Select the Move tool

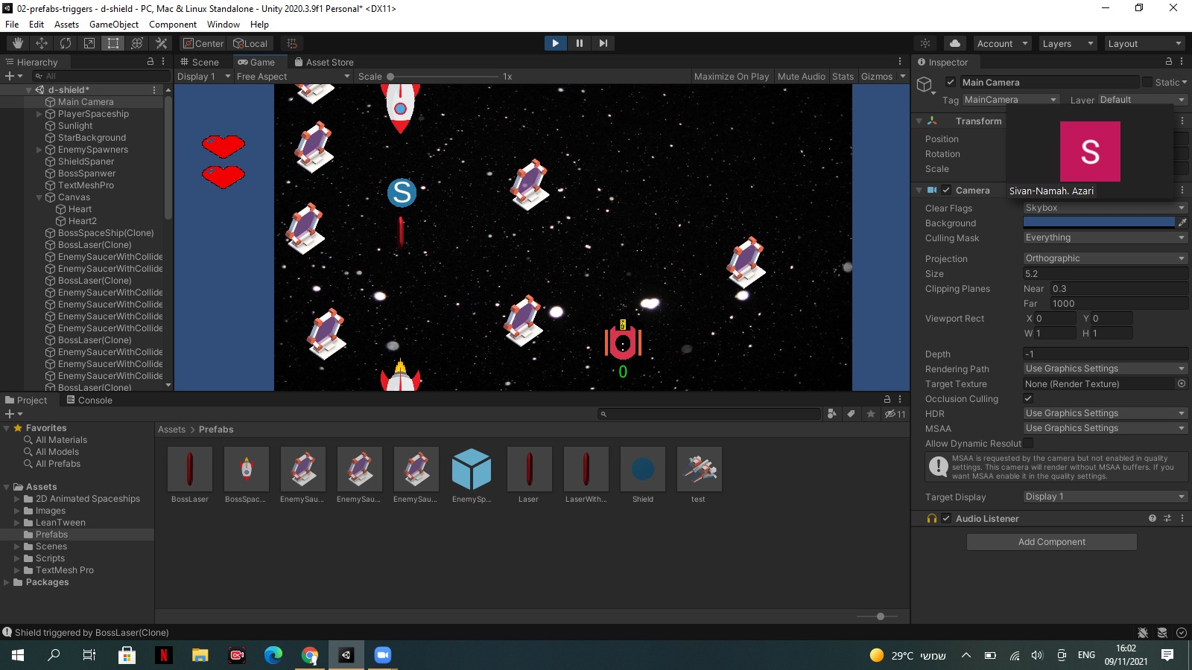click(x=41, y=43)
